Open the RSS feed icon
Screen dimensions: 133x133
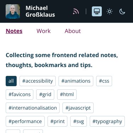tap(76, 11)
